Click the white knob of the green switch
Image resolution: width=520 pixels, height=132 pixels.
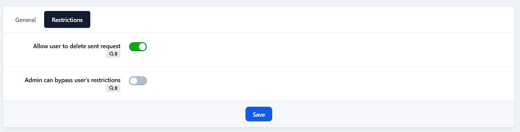142,47
